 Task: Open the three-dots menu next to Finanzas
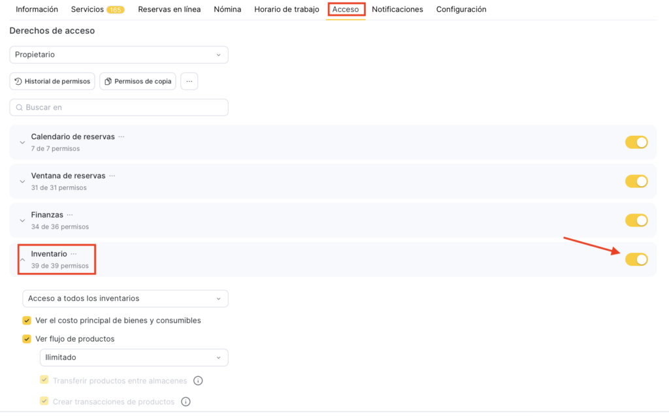[70, 215]
